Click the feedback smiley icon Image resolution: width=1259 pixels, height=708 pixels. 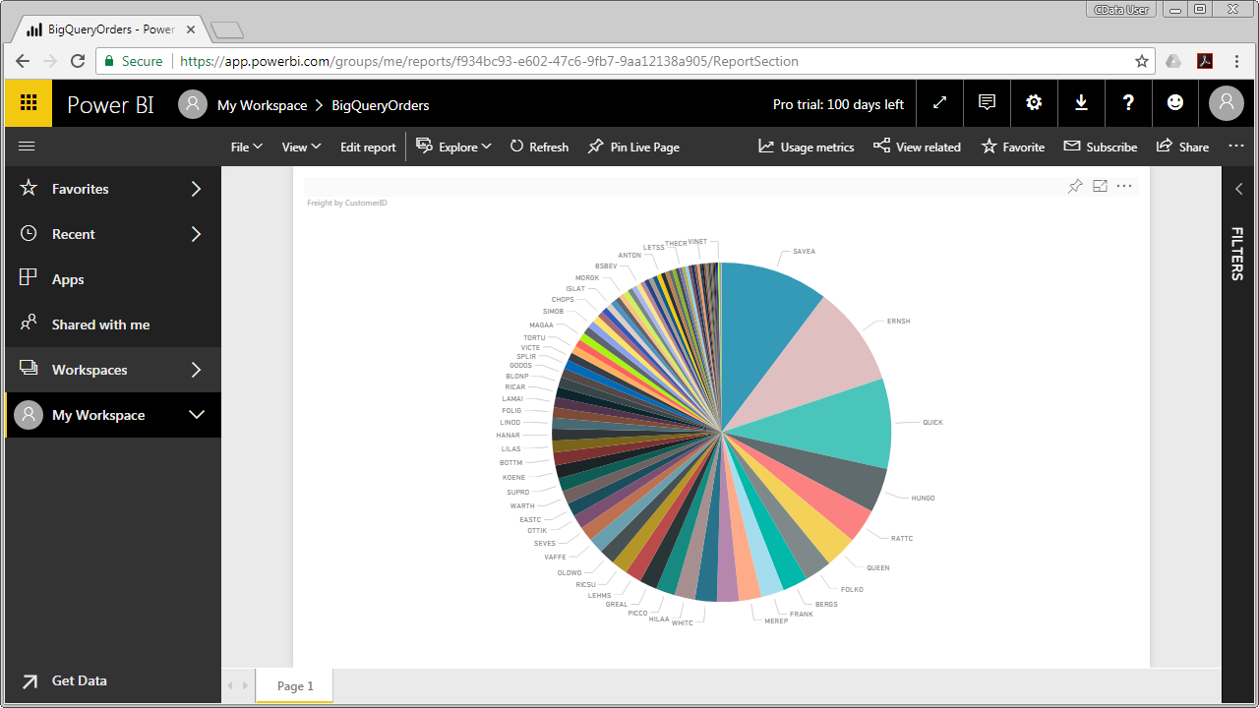(x=1175, y=103)
